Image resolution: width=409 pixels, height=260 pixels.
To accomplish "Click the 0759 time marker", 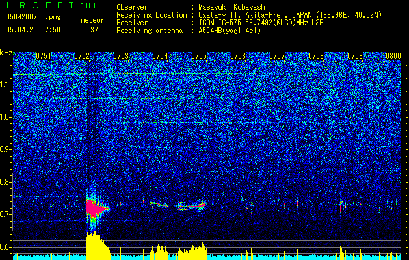I will [x=355, y=56].
